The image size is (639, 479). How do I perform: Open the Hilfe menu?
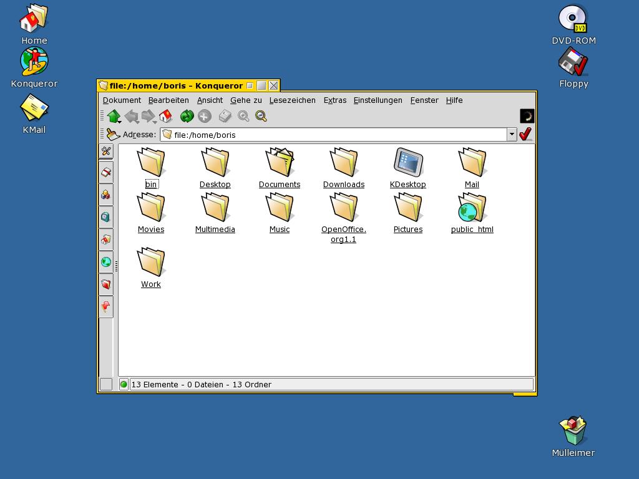454,100
